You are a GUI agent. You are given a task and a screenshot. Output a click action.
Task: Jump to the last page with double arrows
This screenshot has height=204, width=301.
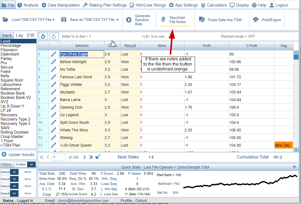pos(91,157)
